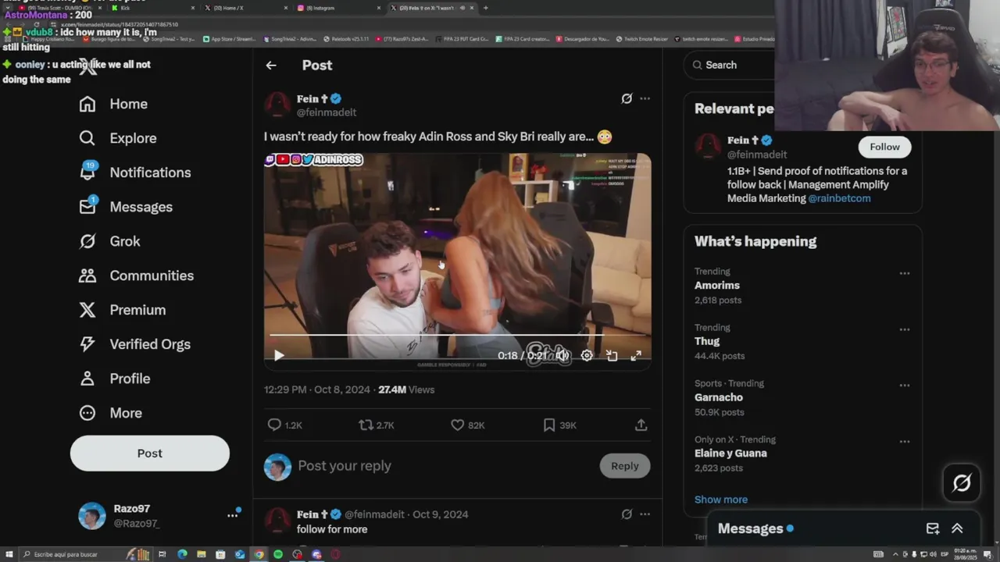Enter fullscreen on the video
The width and height of the screenshot is (1000, 562).
point(636,356)
